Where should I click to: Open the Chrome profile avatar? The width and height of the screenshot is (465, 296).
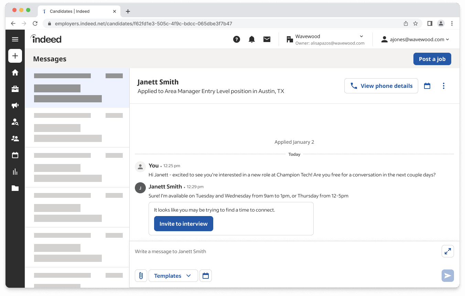[x=441, y=23]
